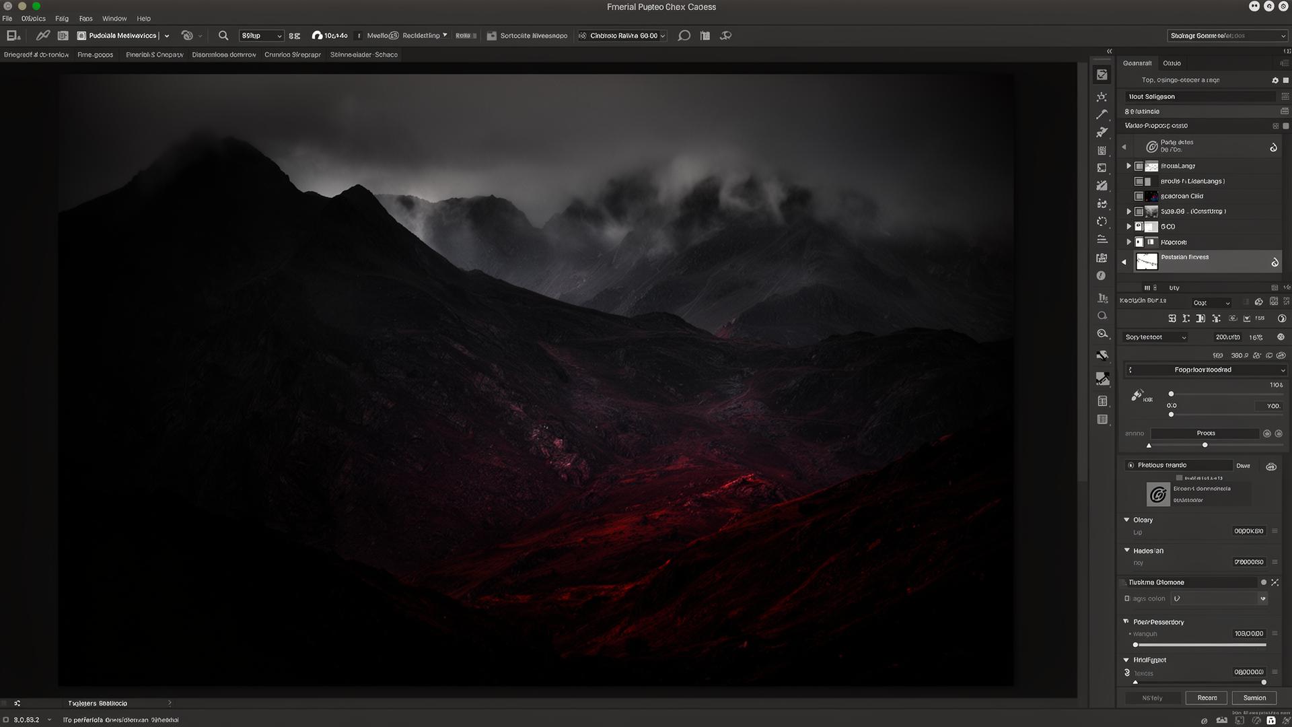Viewport: 1292px width, 727px height.
Task: Select the brush tool in the right tool strip
Action: tap(1102, 115)
